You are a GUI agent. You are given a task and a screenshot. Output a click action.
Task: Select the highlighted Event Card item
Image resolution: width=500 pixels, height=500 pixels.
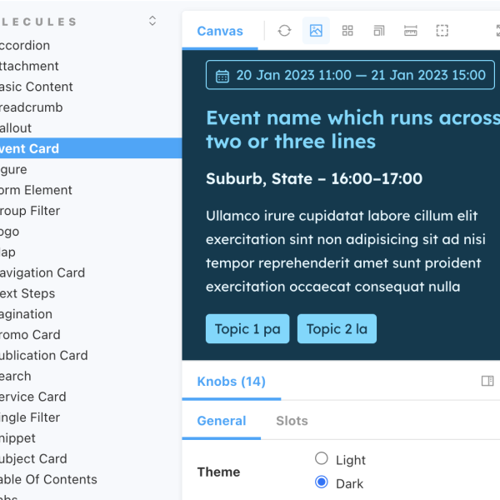point(91,148)
